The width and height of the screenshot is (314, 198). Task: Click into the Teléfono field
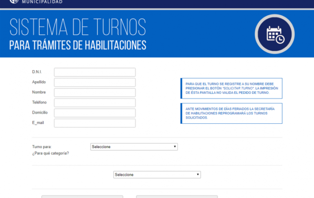tap(94, 103)
